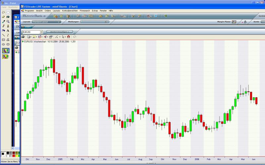The height and width of the screenshot is (165, 265).
Task: Click the mail with key toolbar icon
Action: (123, 16)
